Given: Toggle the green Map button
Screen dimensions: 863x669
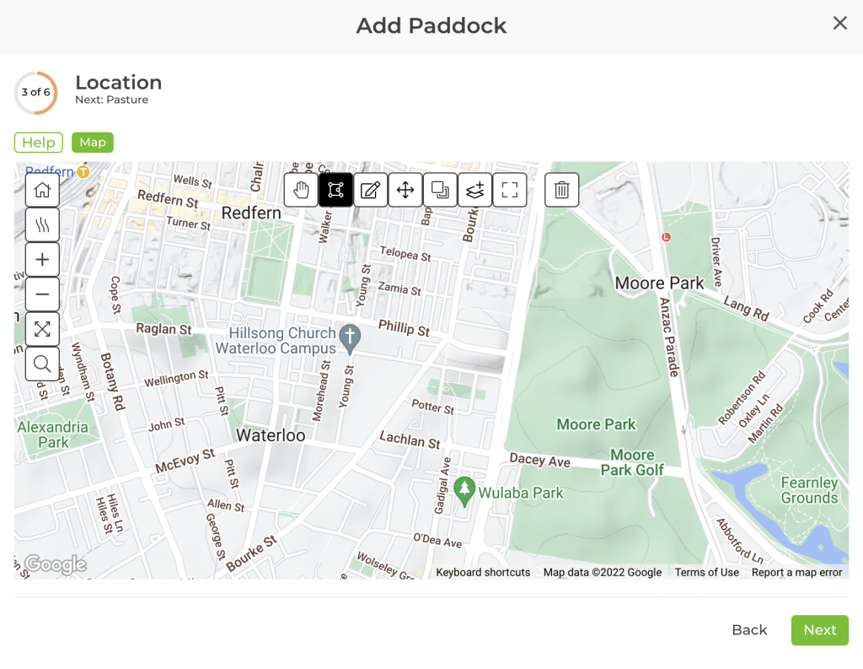Looking at the screenshot, I should 93,143.
